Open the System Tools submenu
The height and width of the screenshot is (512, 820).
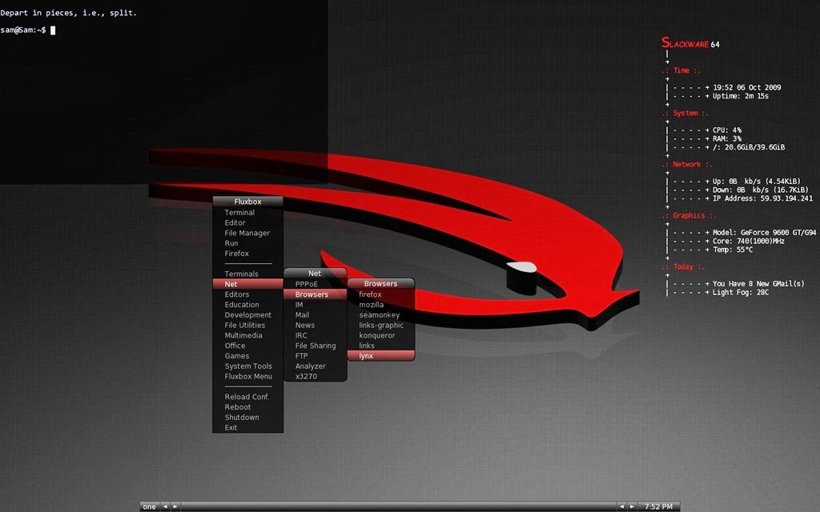[248, 366]
